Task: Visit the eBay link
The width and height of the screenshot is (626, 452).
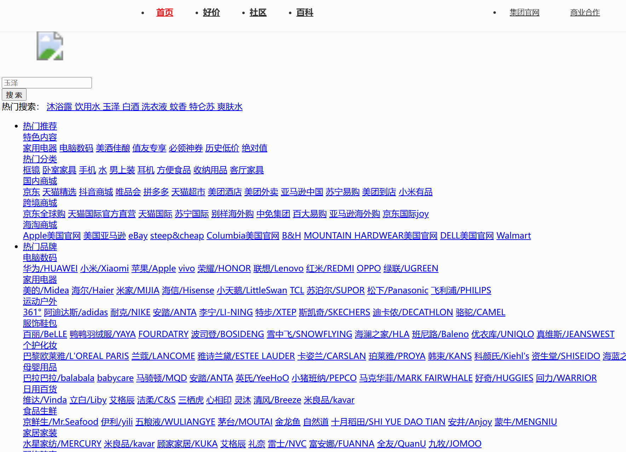Action: point(138,236)
